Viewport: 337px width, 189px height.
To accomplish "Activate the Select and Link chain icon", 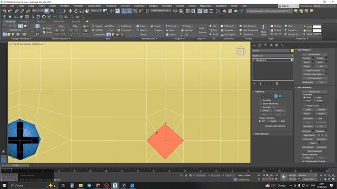I will [16, 11].
